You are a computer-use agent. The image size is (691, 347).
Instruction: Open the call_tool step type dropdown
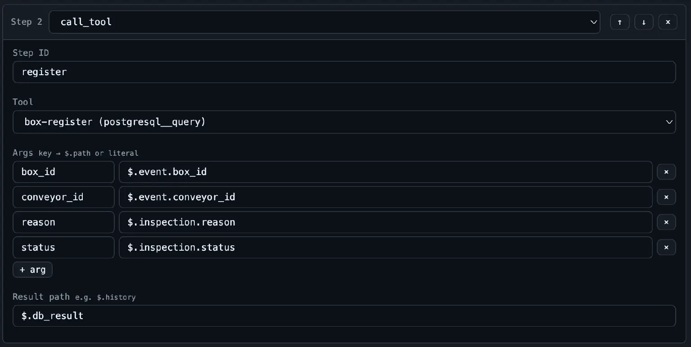tap(324, 22)
